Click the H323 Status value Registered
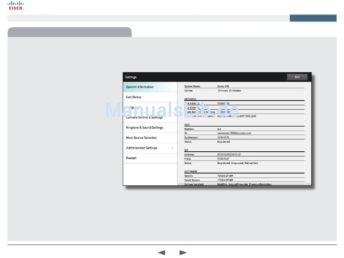This screenshot has height=258, width=344. coord(223,142)
